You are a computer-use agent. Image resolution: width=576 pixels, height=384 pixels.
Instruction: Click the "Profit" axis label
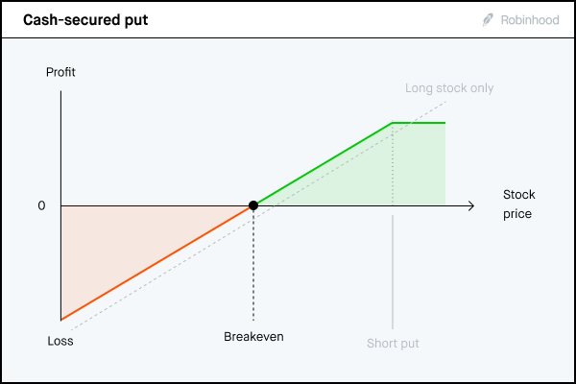tap(60, 71)
